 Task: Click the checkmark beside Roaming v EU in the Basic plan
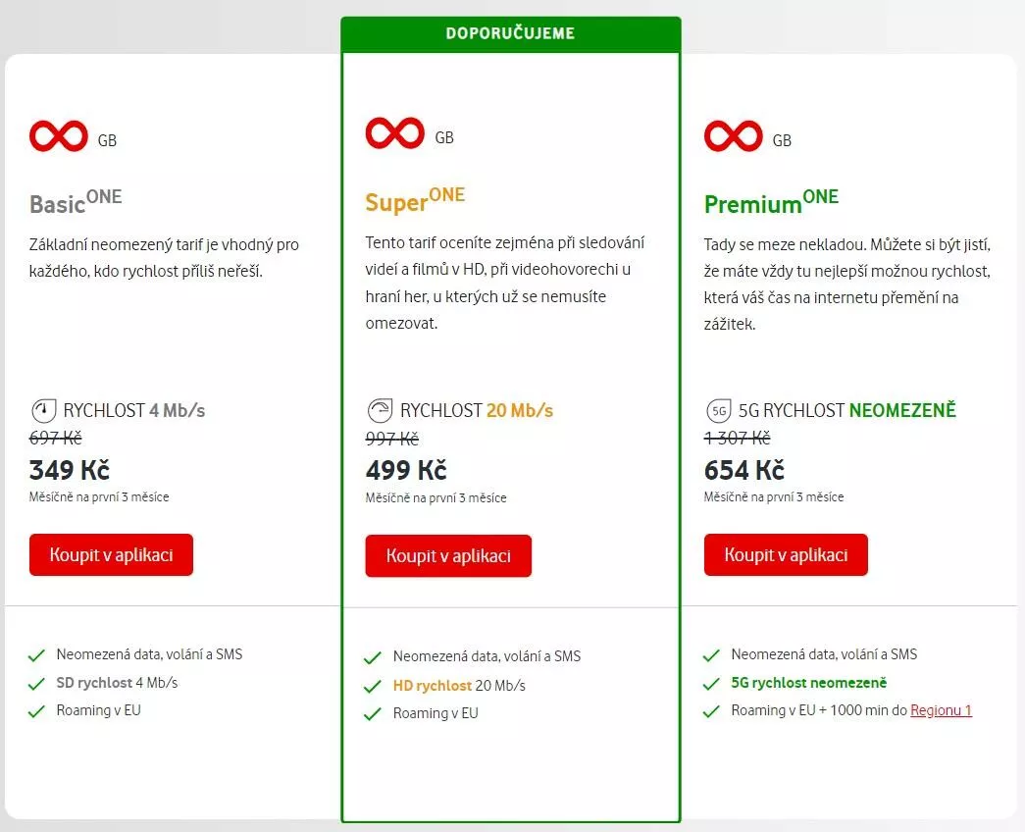pos(37,710)
